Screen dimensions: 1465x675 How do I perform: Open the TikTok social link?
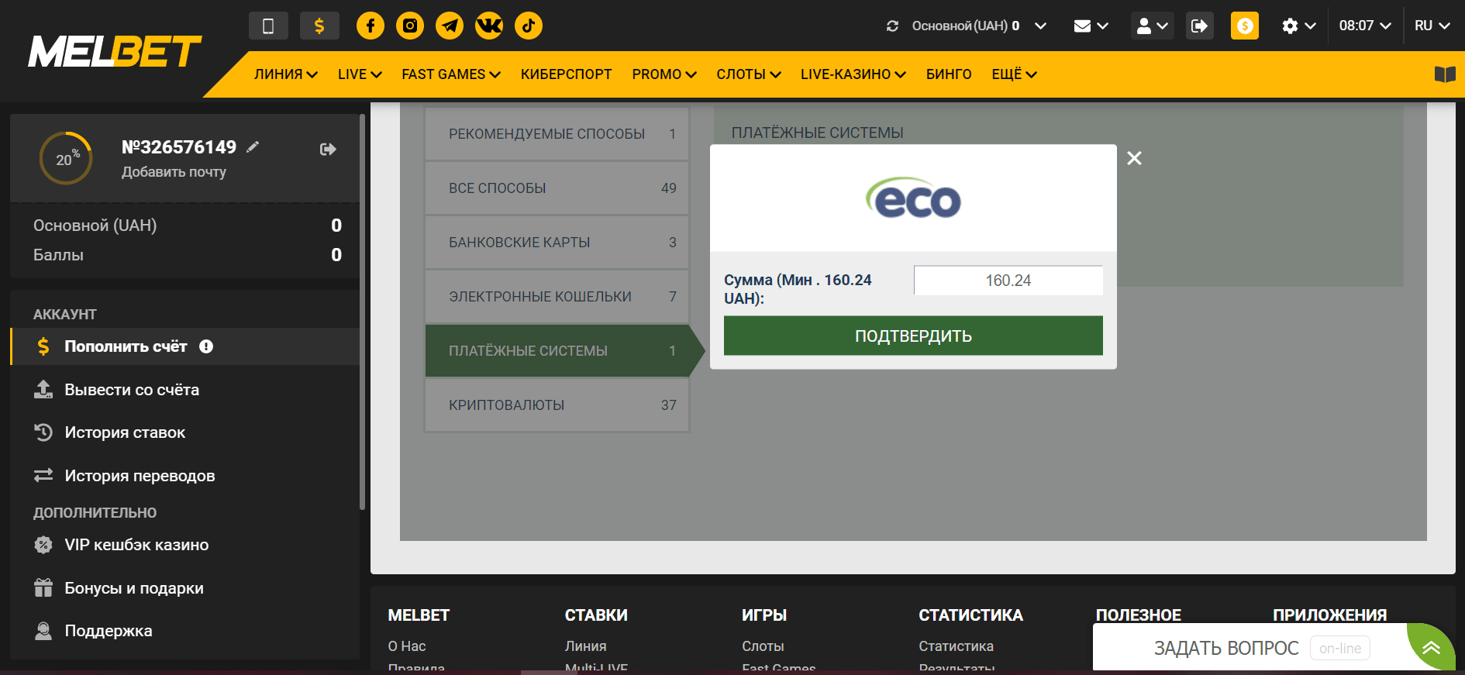(529, 26)
